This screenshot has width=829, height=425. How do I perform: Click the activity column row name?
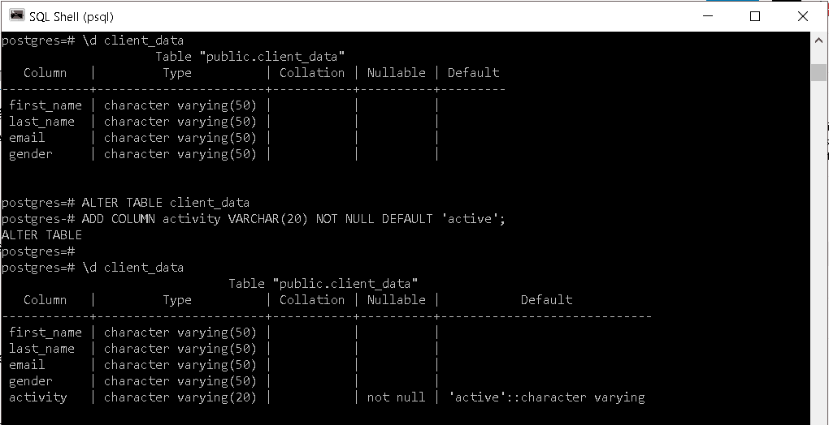coord(38,397)
